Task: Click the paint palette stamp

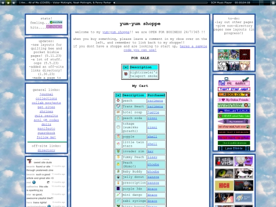Action: pyautogui.click(x=244, y=198)
